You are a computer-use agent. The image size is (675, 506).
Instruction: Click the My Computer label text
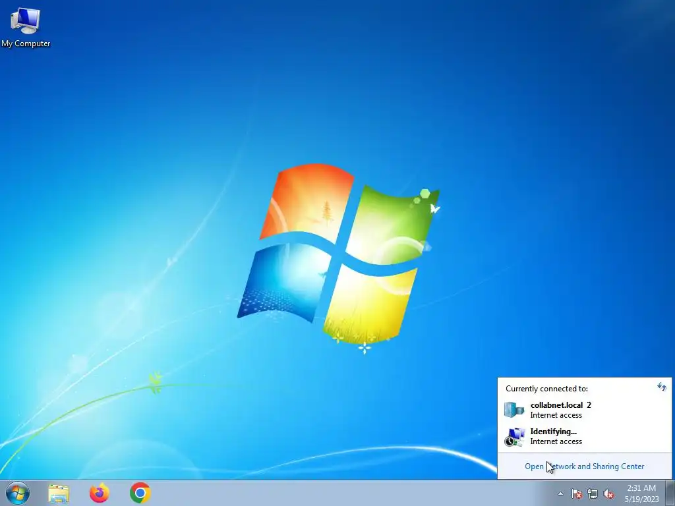click(26, 43)
